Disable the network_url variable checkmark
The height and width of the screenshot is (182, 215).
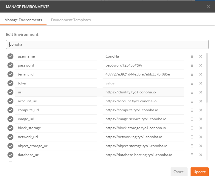pos(10,137)
